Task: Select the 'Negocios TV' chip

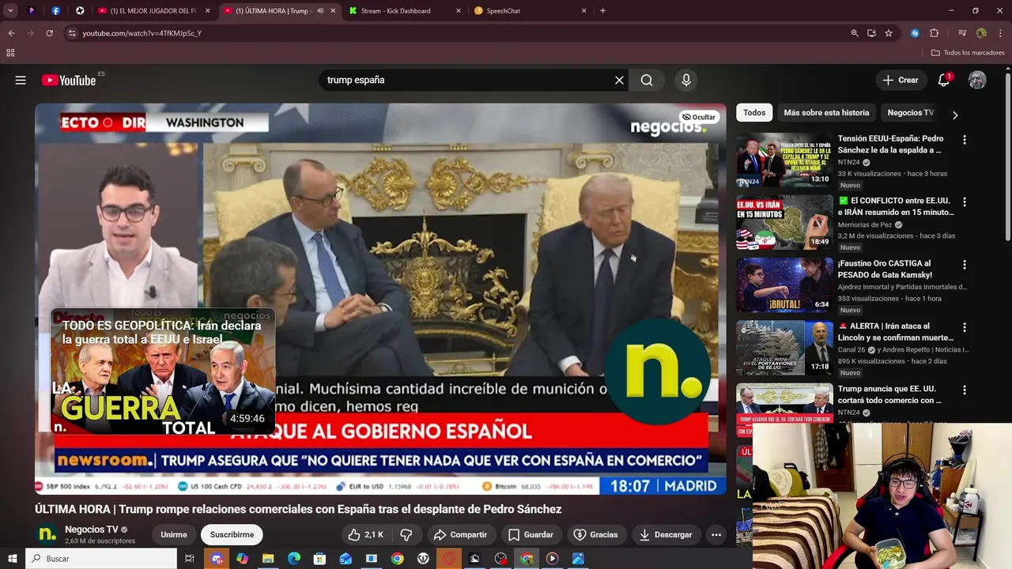Action: point(910,112)
